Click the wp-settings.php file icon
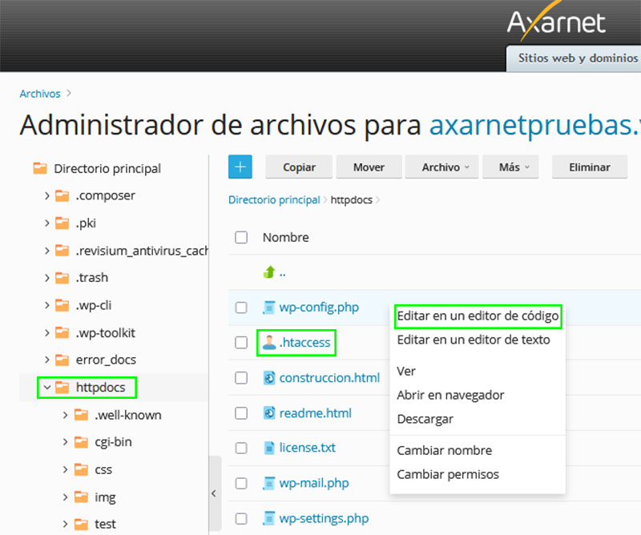 [x=269, y=518]
